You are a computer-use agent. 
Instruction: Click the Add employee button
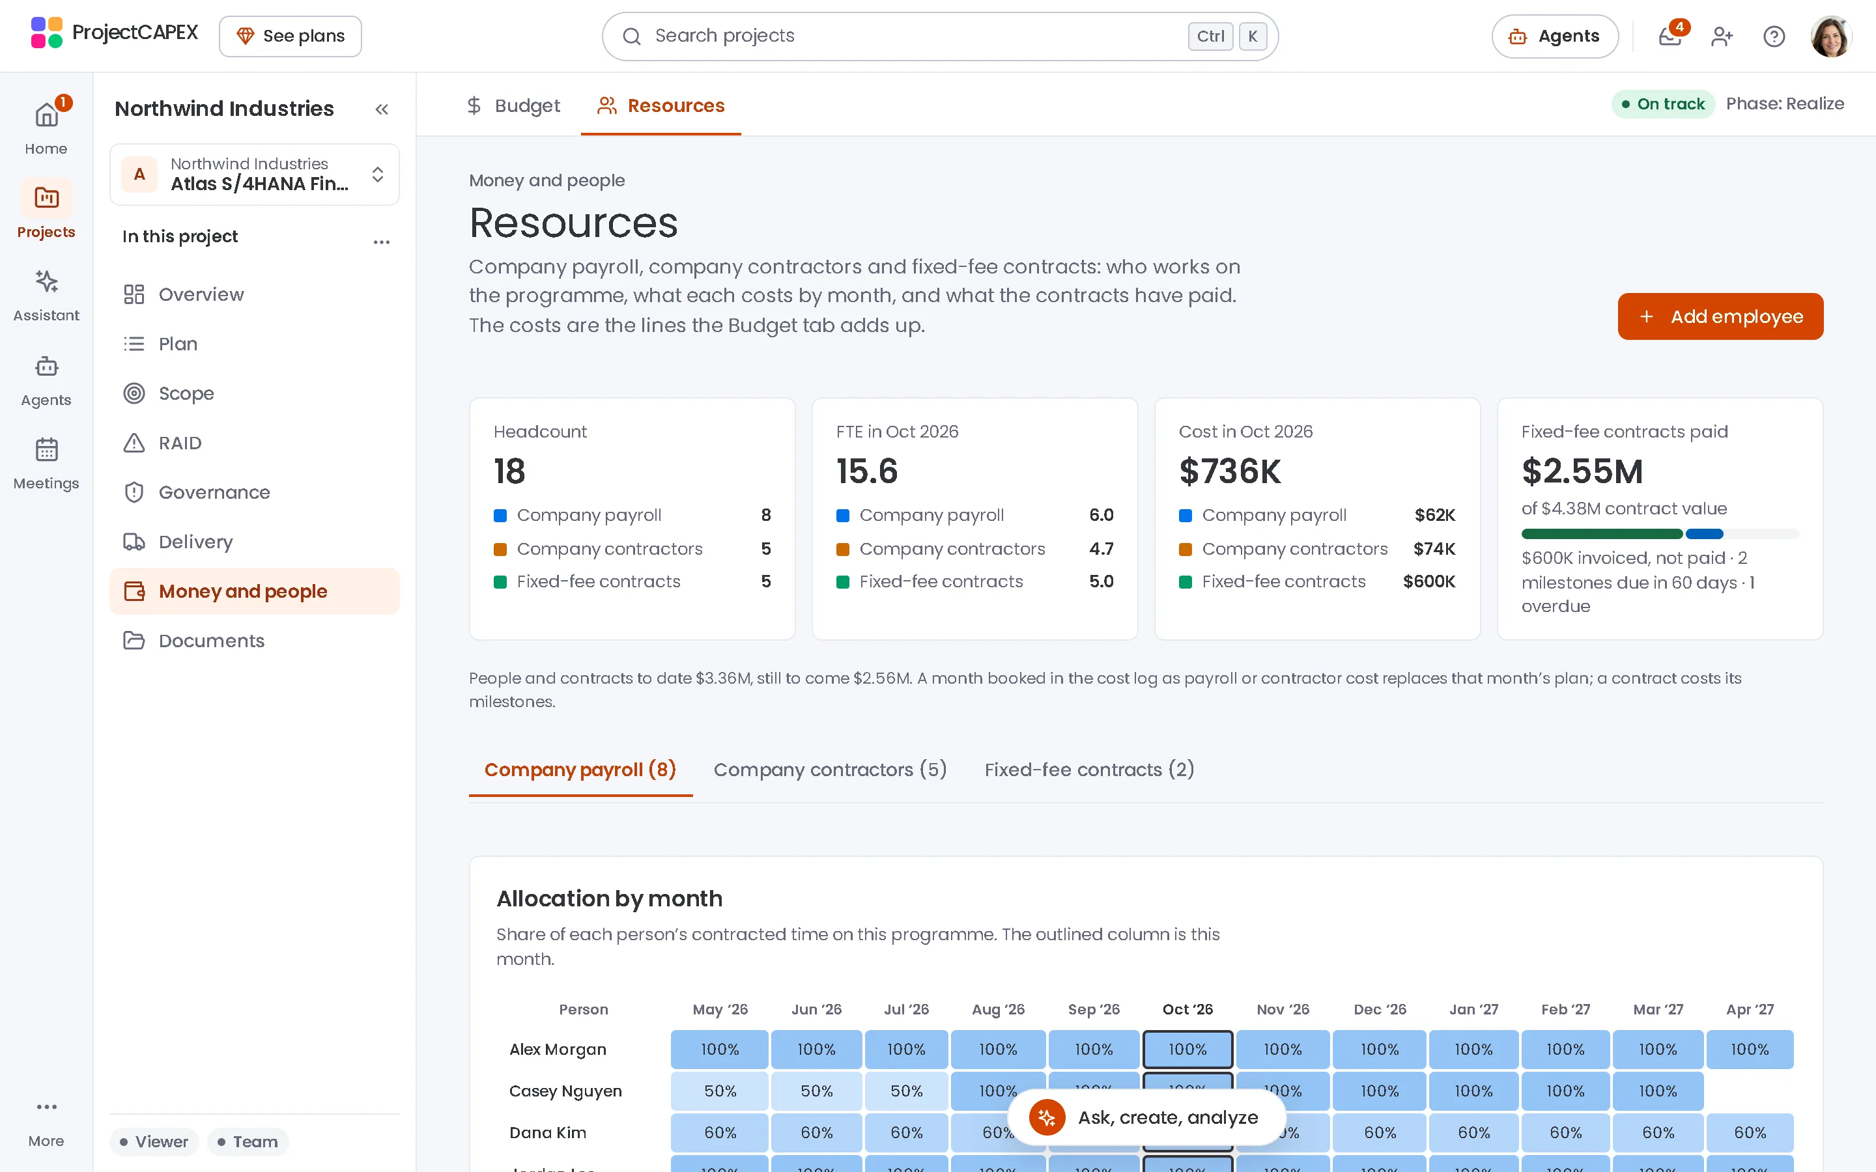point(1720,316)
